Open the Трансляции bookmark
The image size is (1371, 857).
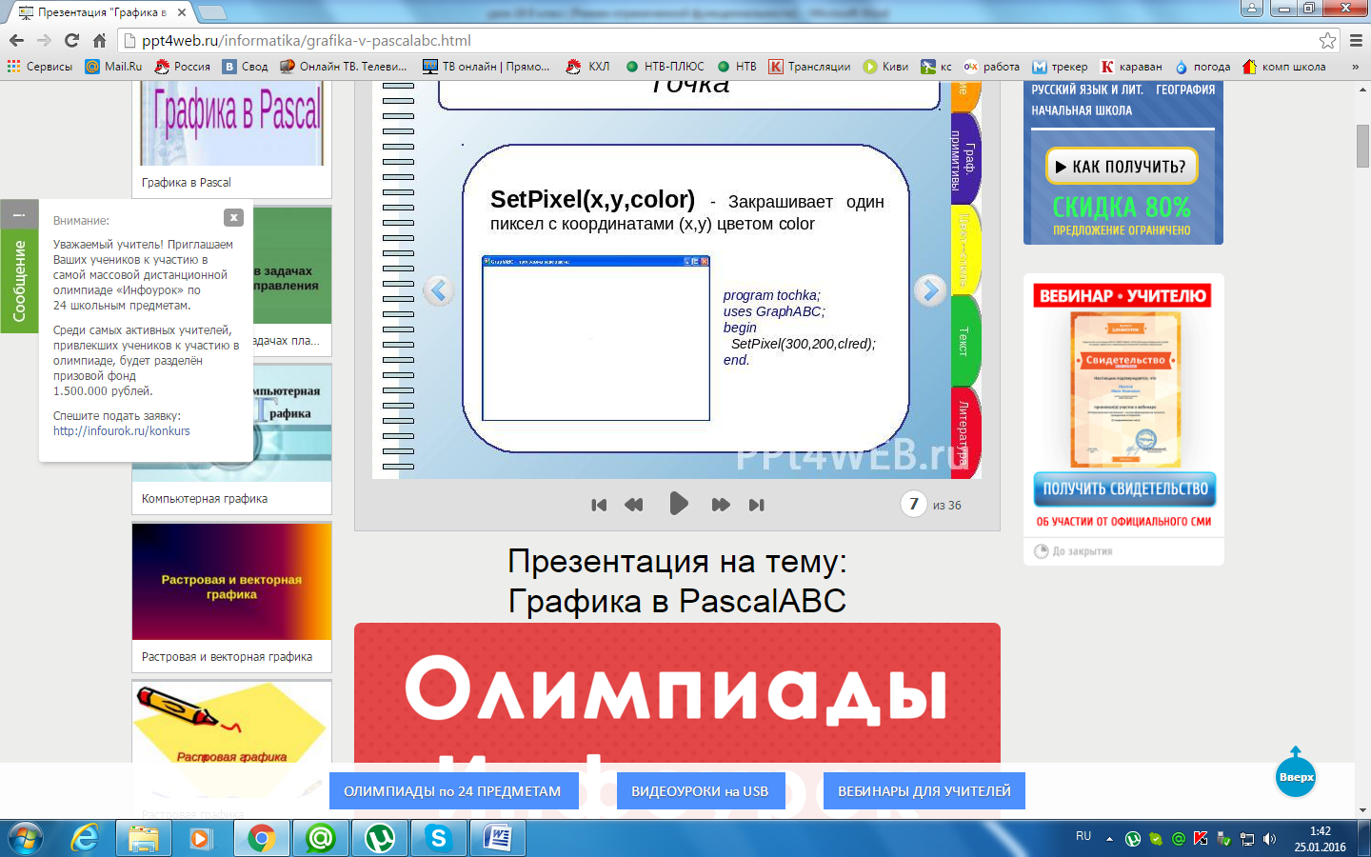pyautogui.click(x=810, y=67)
